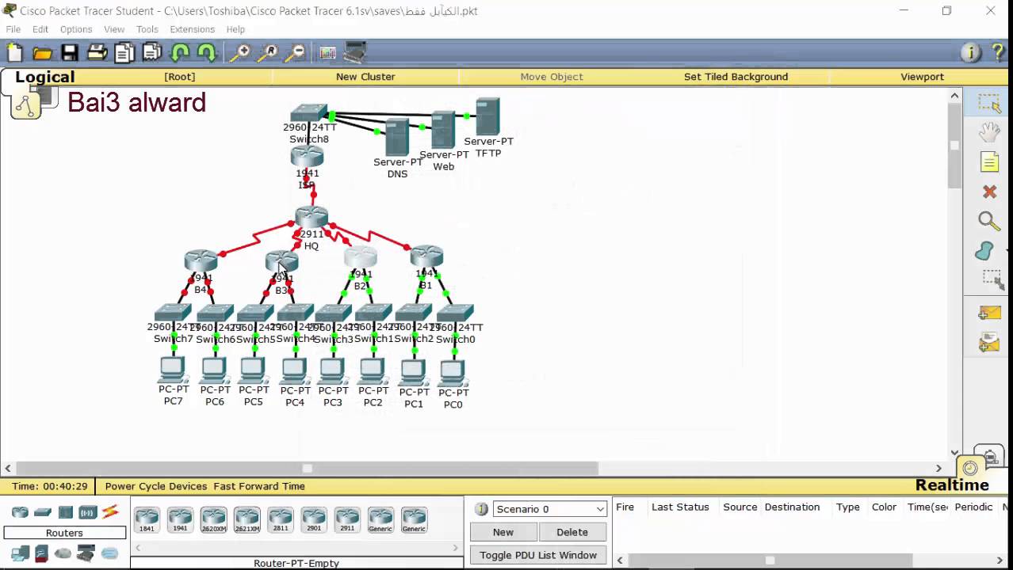Open the View menu
The width and height of the screenshot is (1013, 570).
[x=114, y=29]
